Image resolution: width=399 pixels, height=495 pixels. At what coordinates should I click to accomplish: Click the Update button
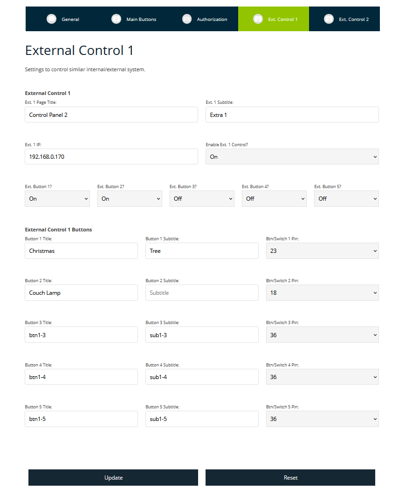pyautogui.click(x=113, y=477)
